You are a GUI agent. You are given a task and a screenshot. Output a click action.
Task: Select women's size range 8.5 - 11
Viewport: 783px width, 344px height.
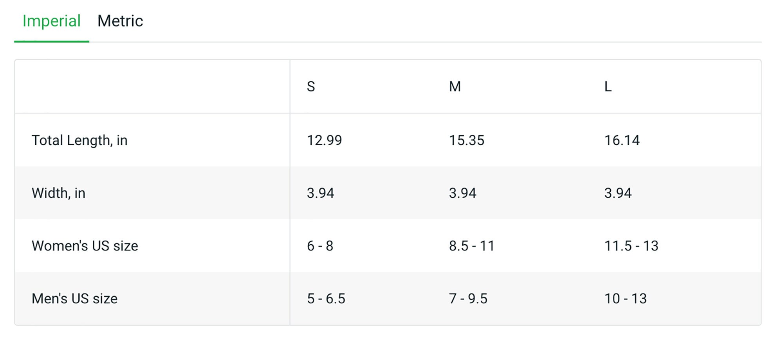(472, 246)
